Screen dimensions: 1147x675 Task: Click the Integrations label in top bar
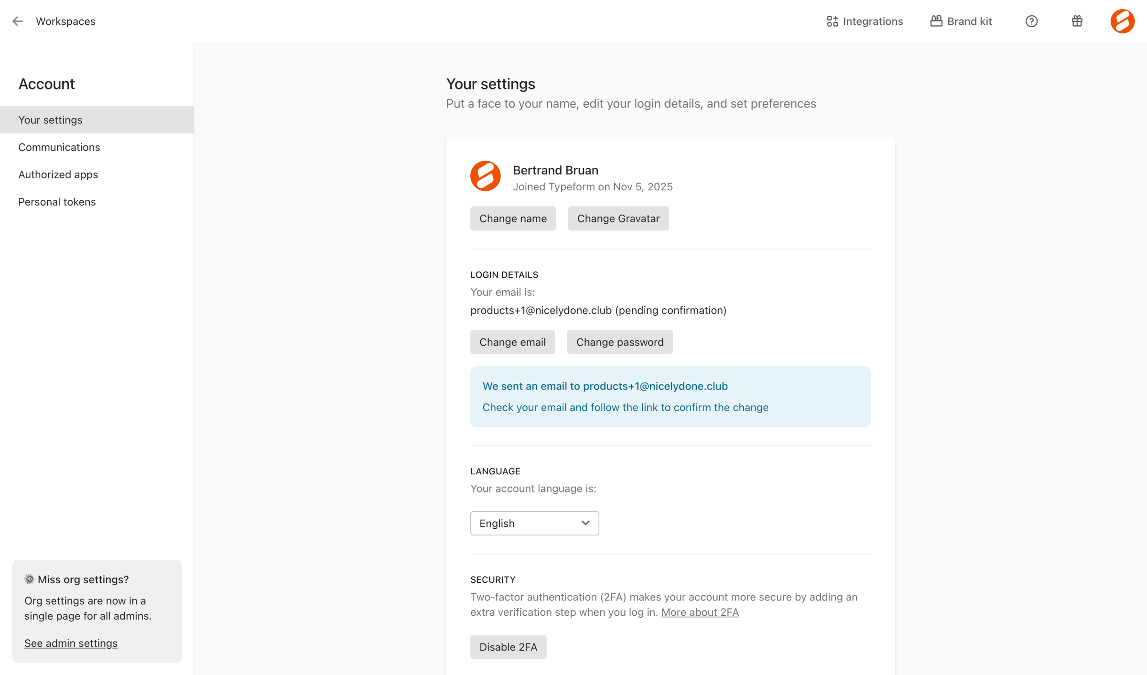(873, 21)
